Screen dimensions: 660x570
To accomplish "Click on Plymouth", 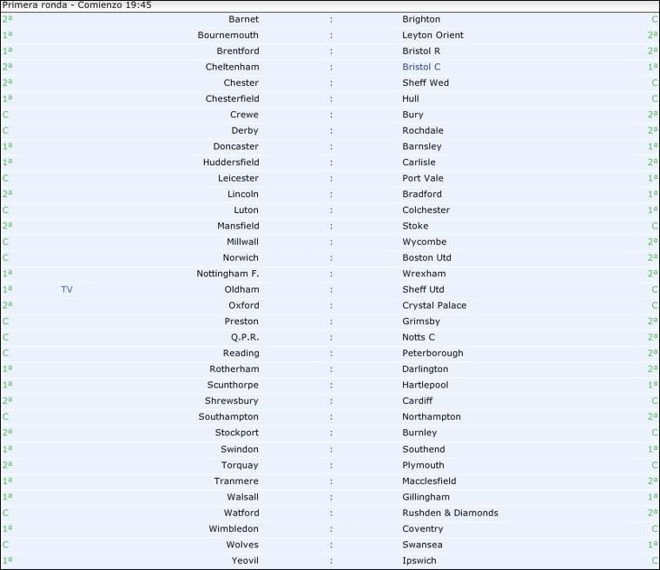I will pyautogui.click(x=423, y=465).
